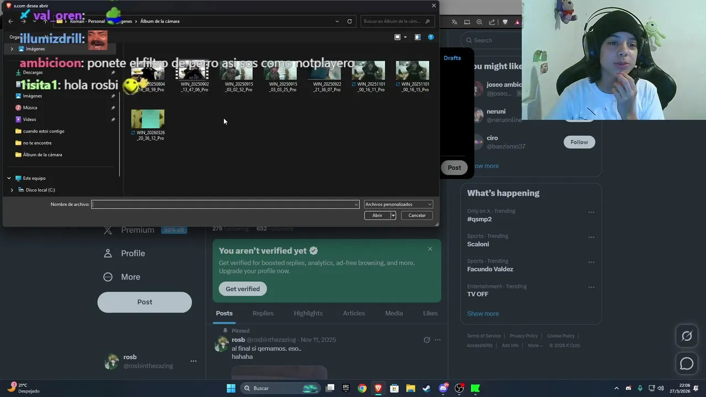Click the Brave share icon
The height and width of the screenshot is (397, 706).
pos(492,22)
